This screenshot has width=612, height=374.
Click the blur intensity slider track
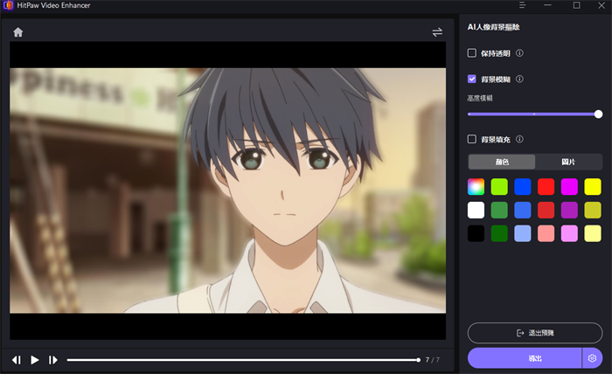point(533,114)
